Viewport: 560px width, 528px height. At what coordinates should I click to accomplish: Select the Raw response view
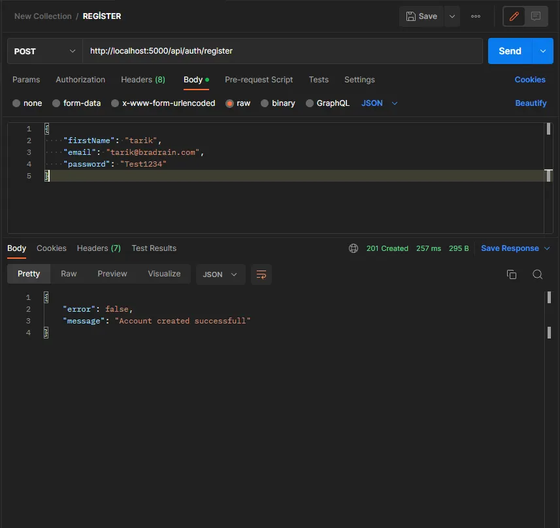(69, 274)
